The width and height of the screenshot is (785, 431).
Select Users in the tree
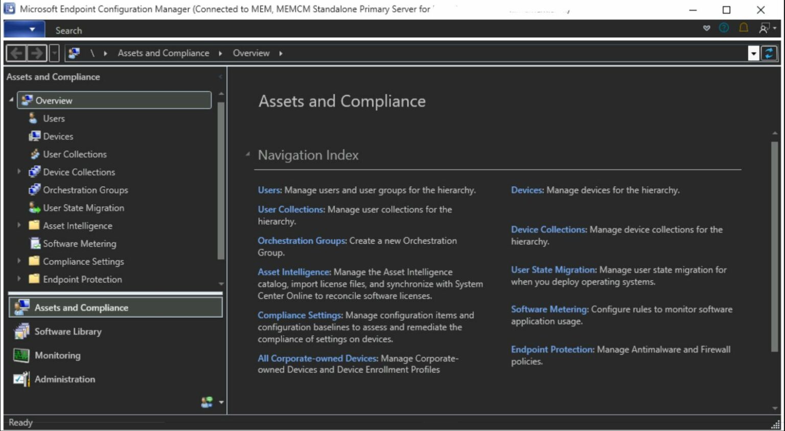pyautogui.click(x=54, y=118)
